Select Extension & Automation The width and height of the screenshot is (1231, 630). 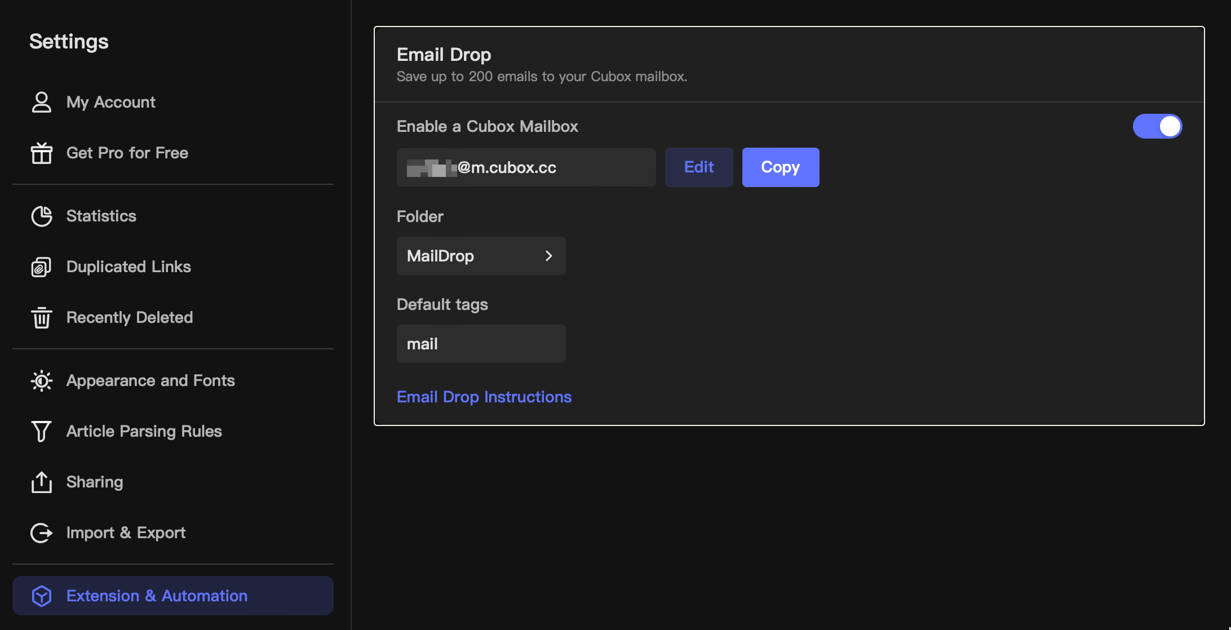[172, 596]
